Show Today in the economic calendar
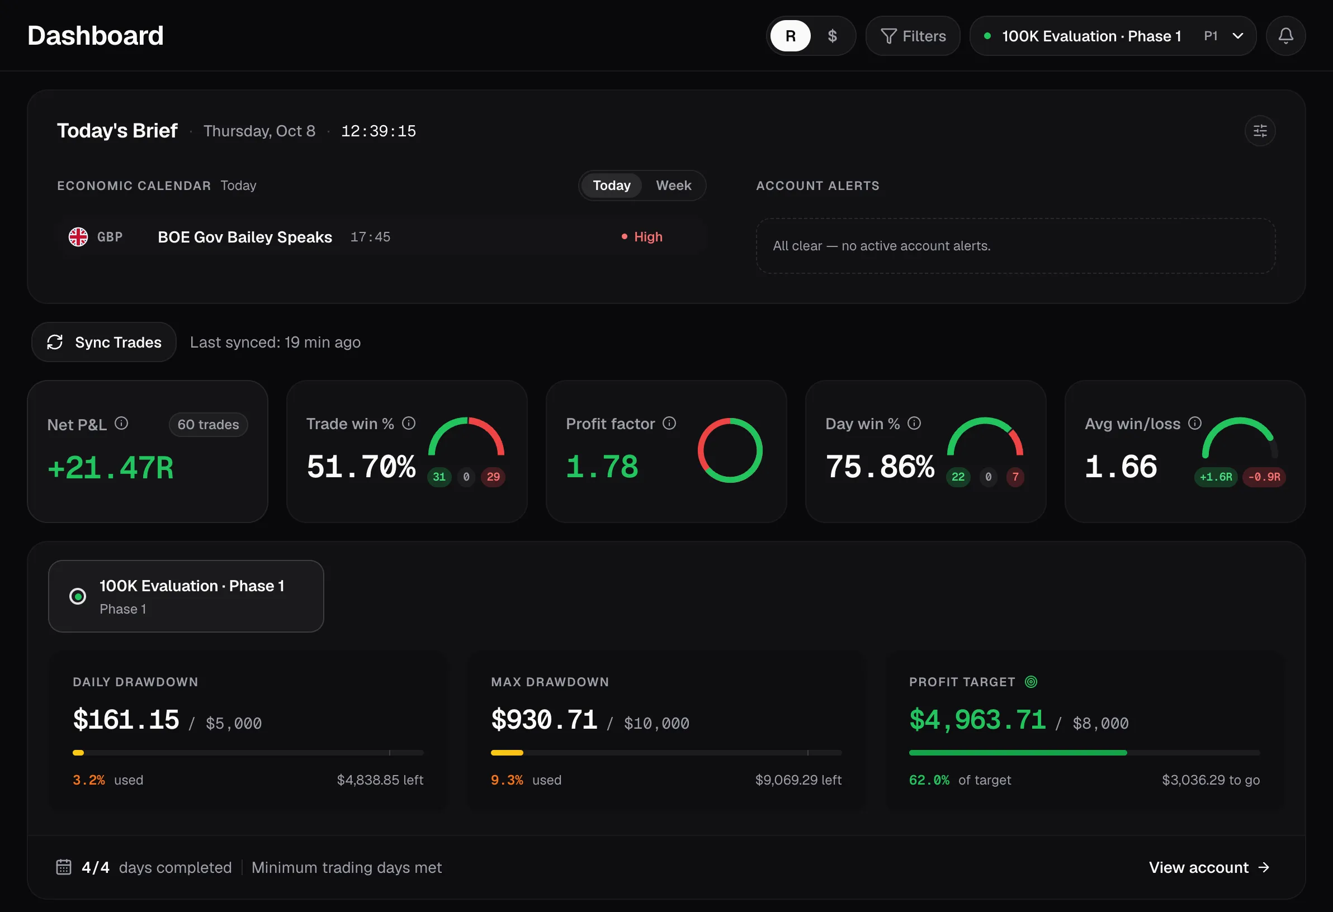The image size is (1333, 912). (x=612, y=185)
